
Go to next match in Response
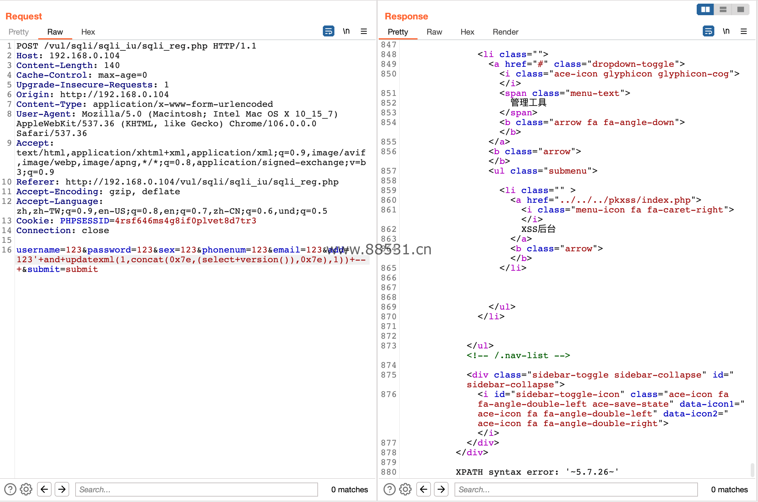pyautogui.click(x=441, y=489)
